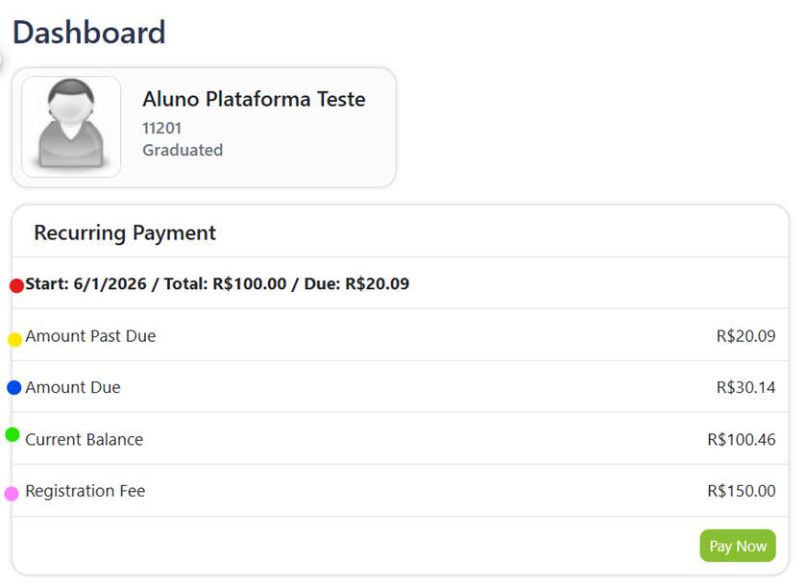Click the Amount Past Due label
This screenshot has height=585, width=807.
click(90, 336)
